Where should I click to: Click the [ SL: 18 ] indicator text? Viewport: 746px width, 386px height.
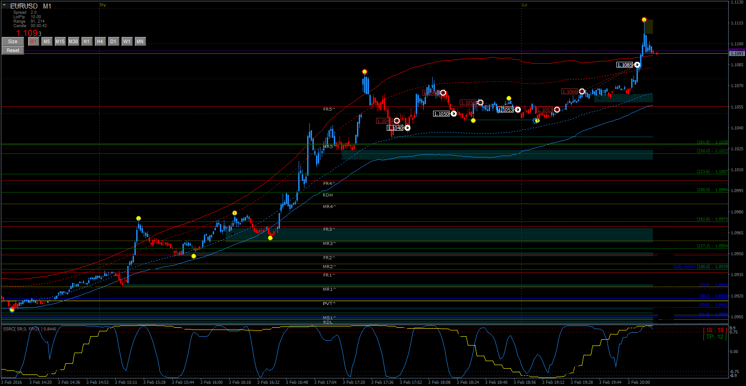click(x=714, y=330)
